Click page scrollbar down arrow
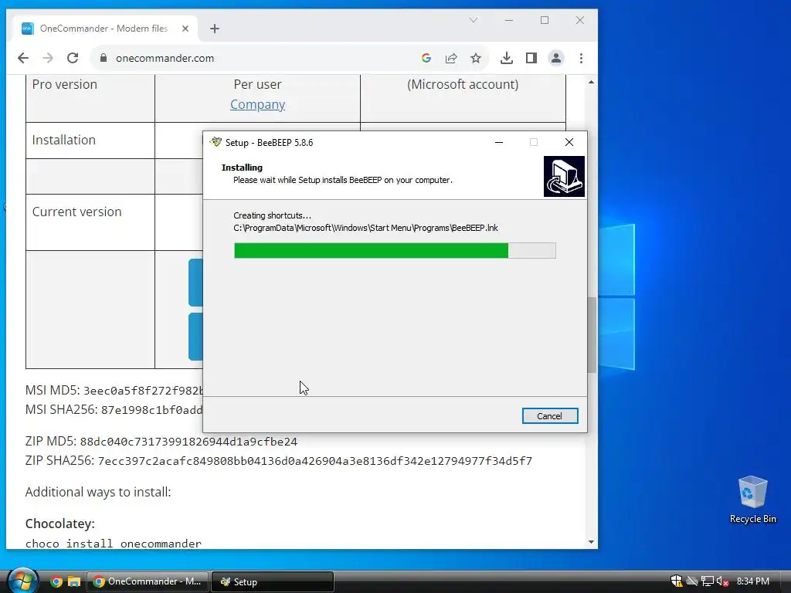Screen dimensions: 791x593 (x=591, y=542)
